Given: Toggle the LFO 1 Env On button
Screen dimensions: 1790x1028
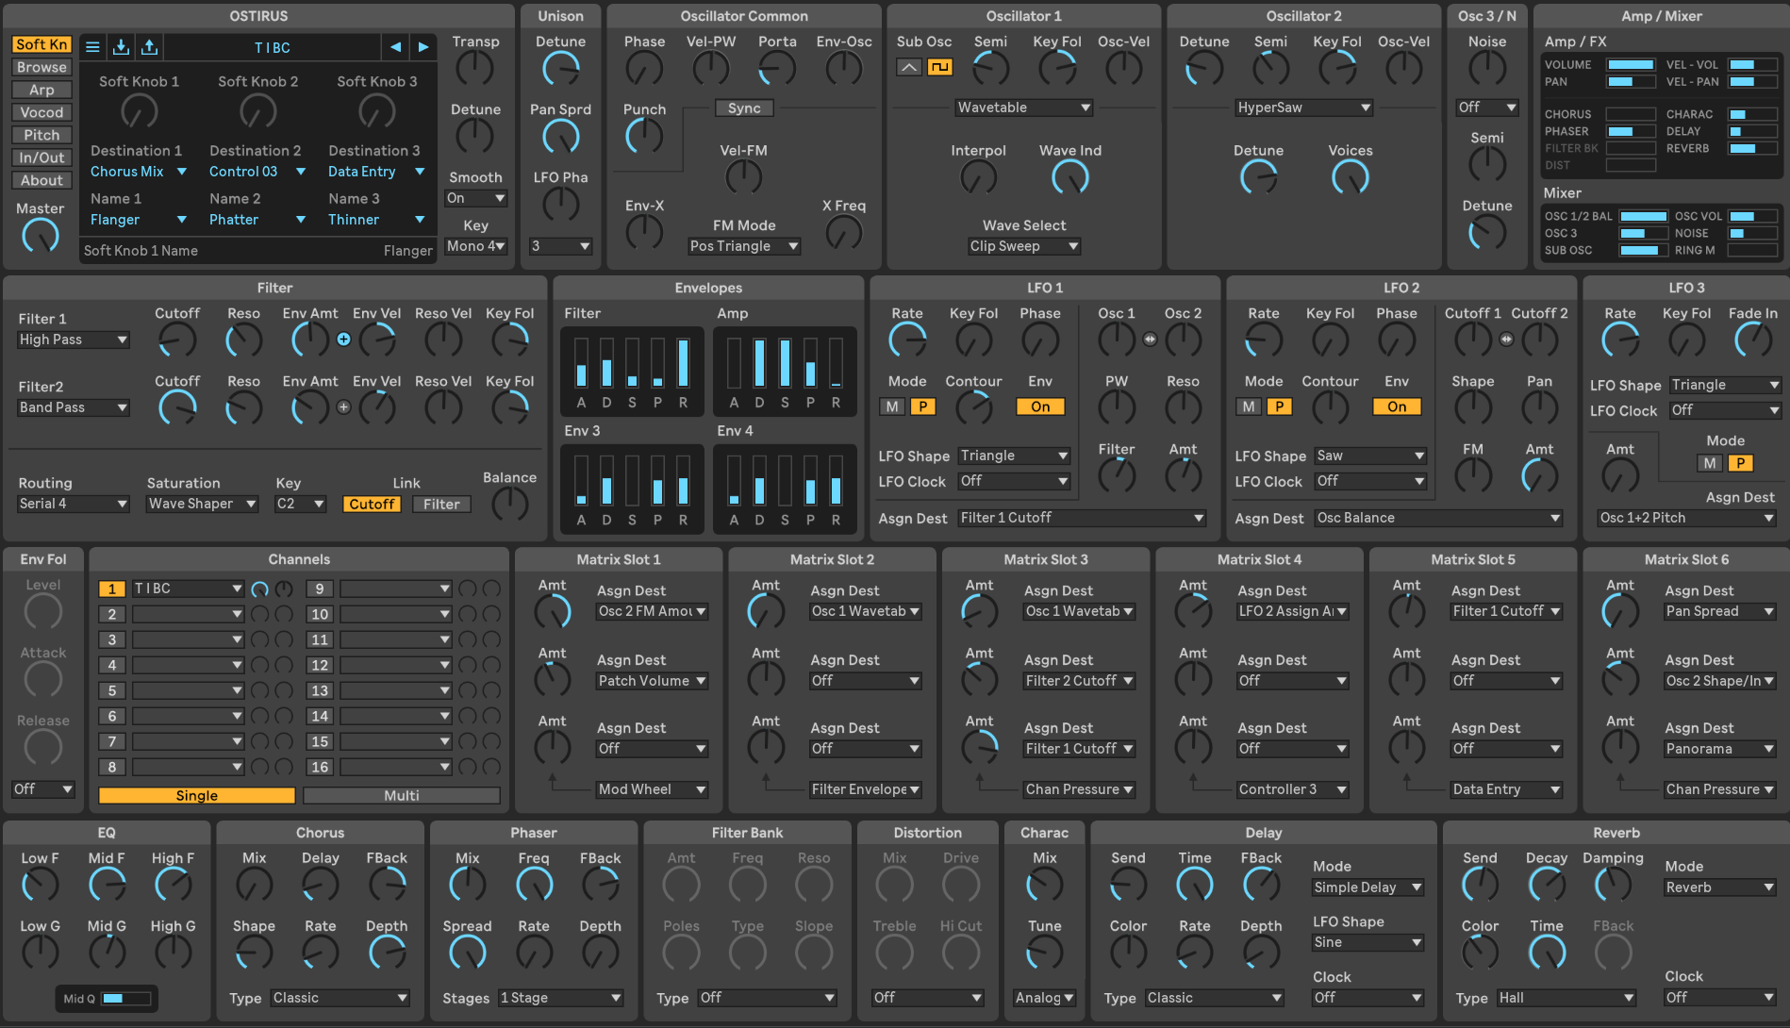Looking at the screenshot, I should [1040, 406].
